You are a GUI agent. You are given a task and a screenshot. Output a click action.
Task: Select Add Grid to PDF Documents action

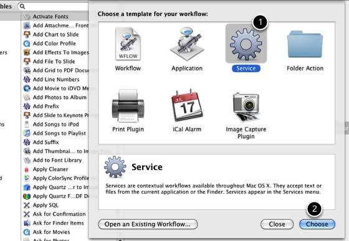point(55,70)
